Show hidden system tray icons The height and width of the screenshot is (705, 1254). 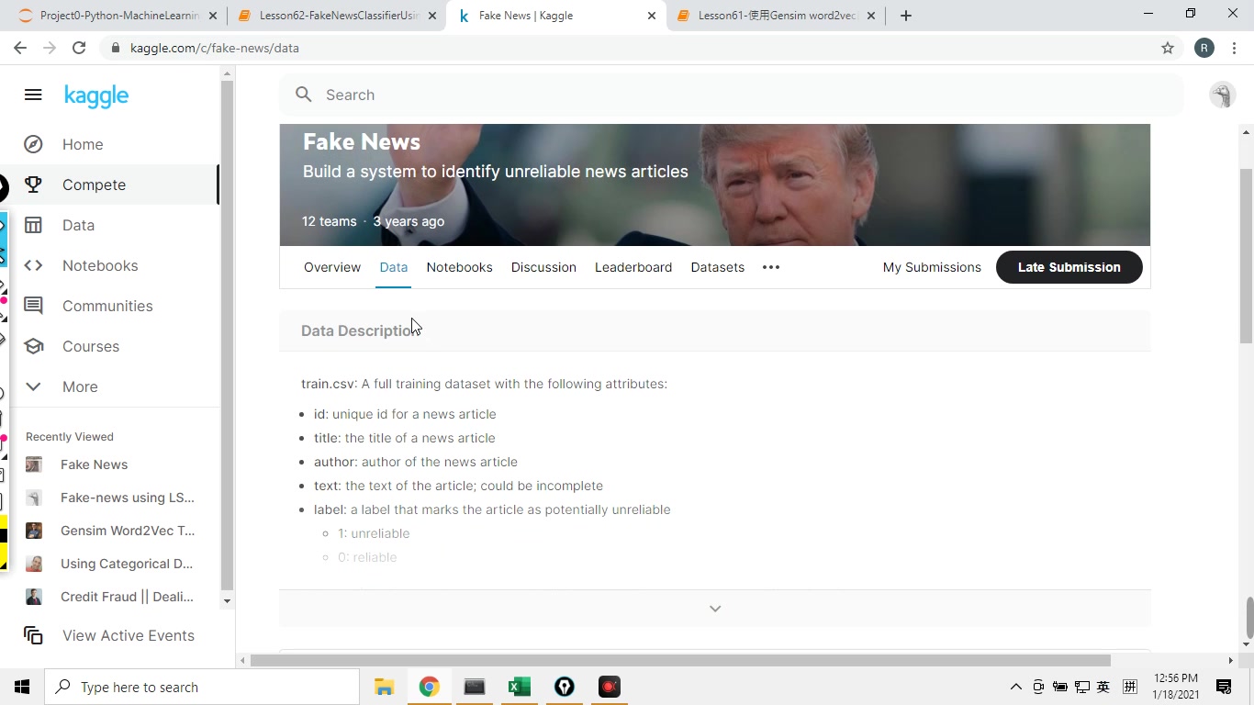tap(1015, 687)
